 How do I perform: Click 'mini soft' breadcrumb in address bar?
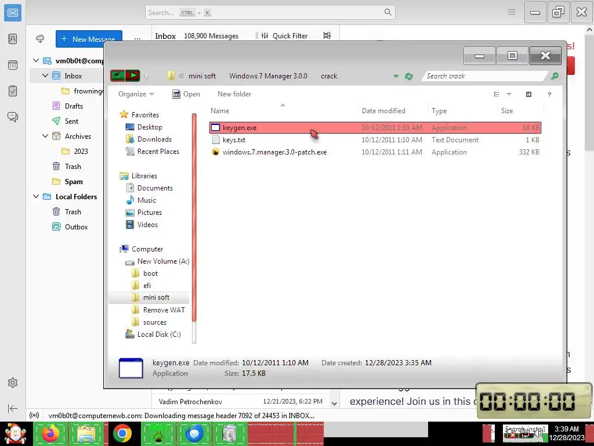pyautogui.click(x=202, y=76)
